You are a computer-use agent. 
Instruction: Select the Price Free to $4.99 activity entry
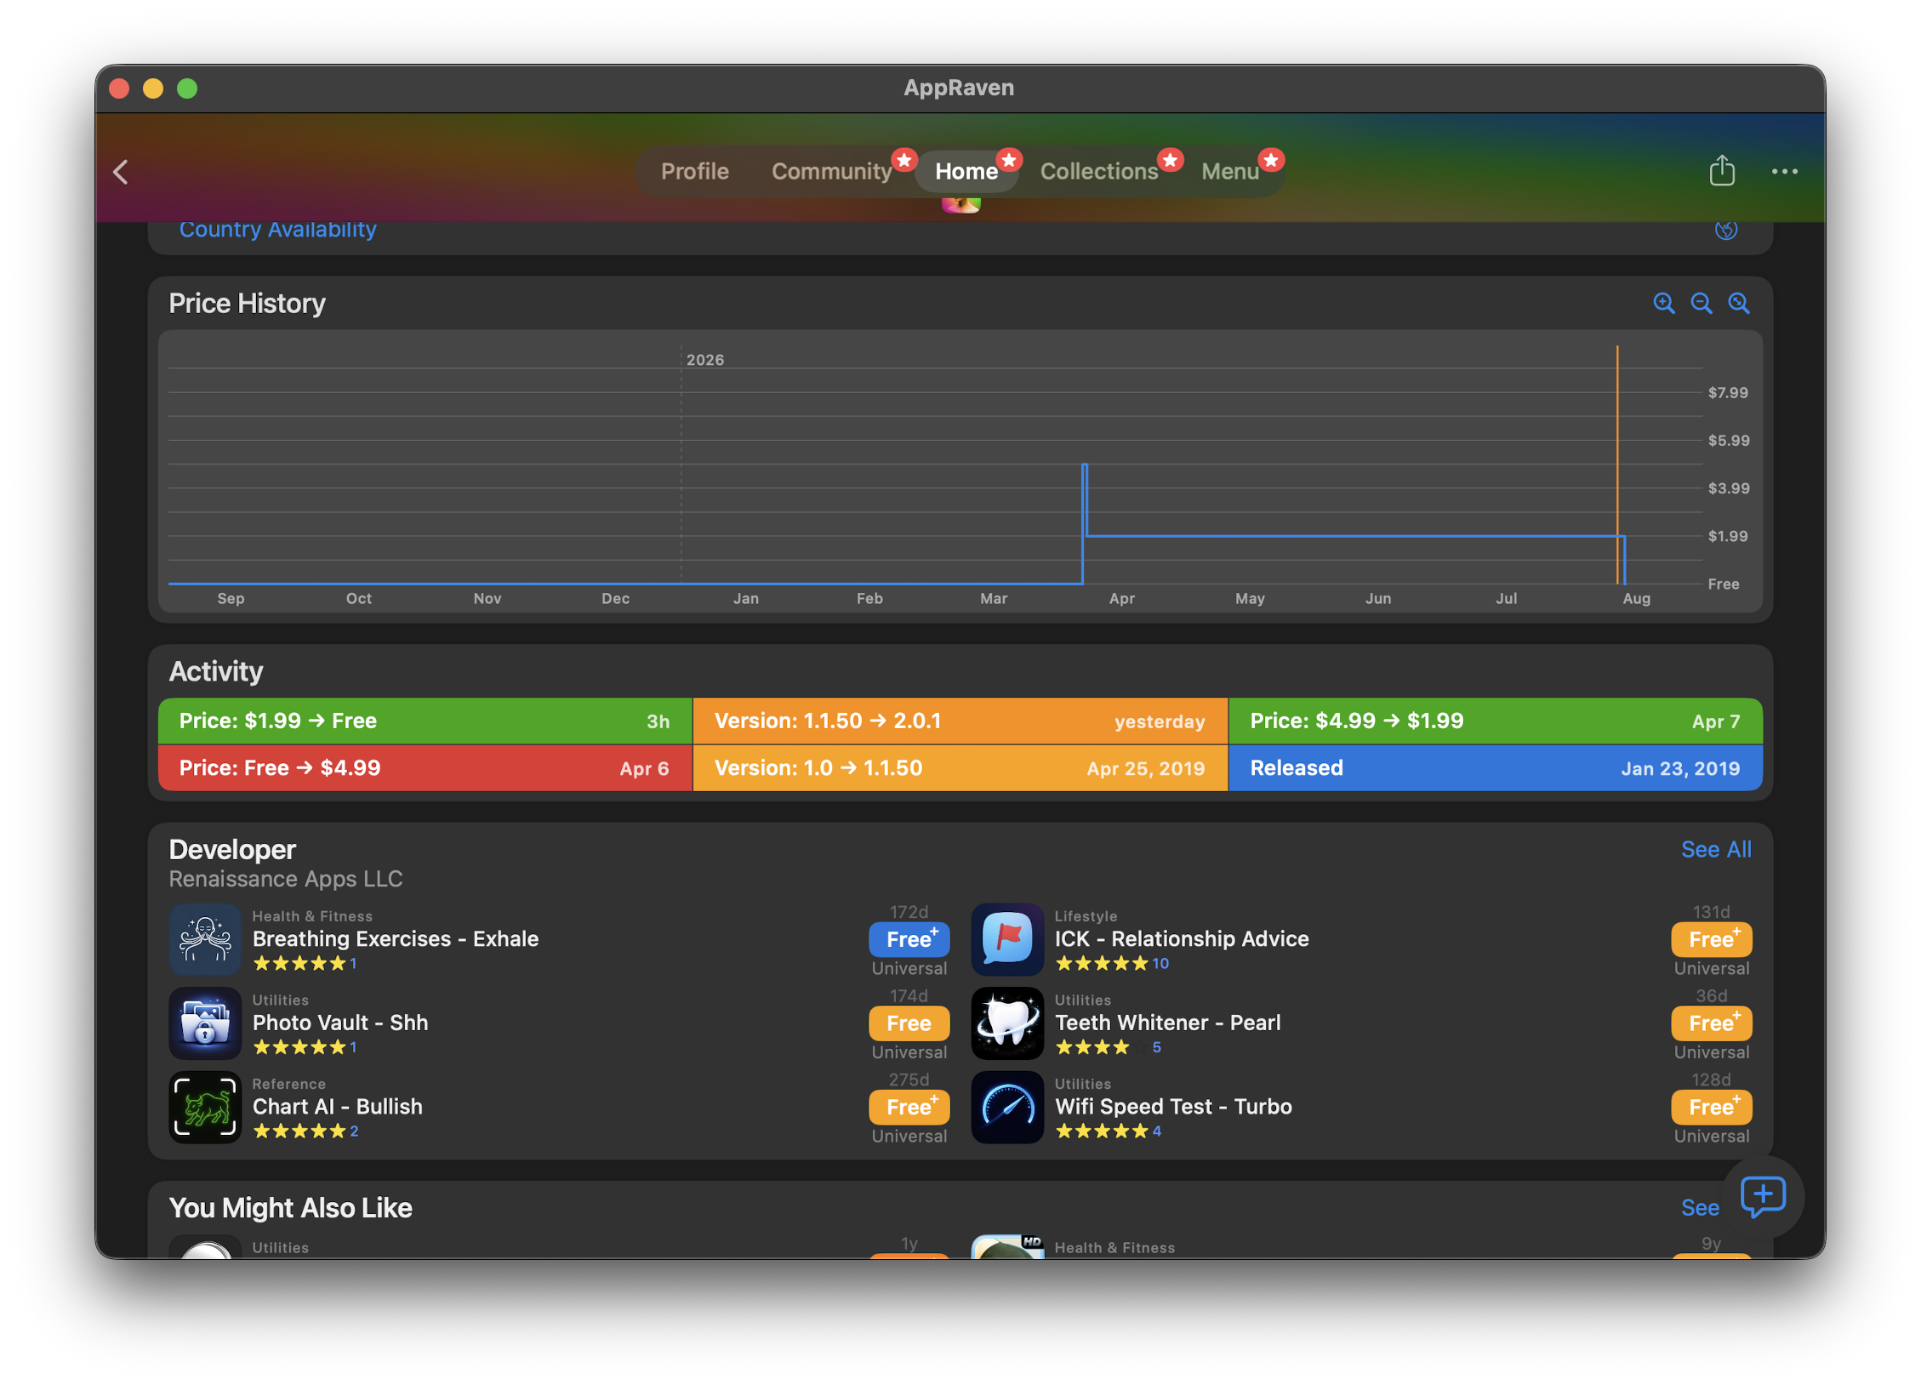pyautogui.click(x=425, y=768)
